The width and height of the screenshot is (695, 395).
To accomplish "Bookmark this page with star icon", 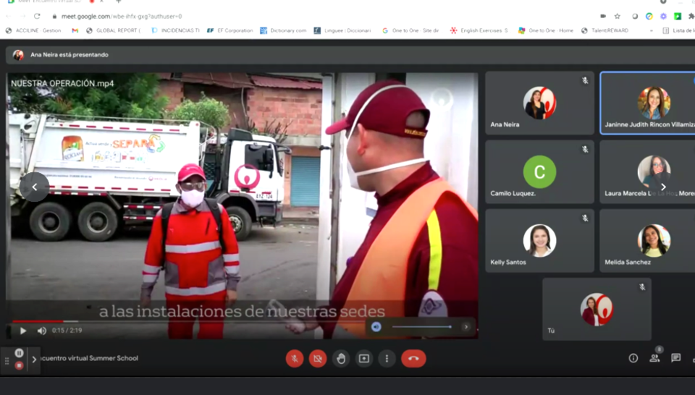I will point(617,17).
